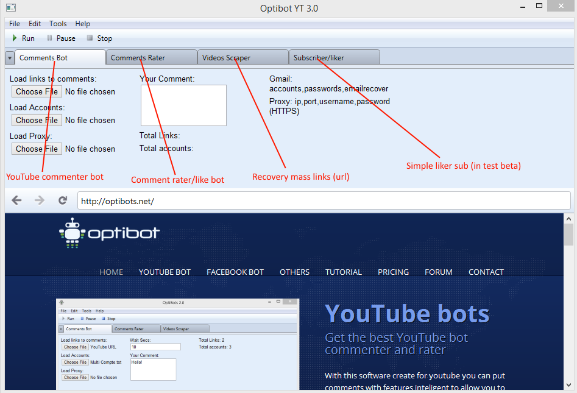Click the Stop label in toolbar
Viewport: 577px width, 393px height.
tap(105, 38)
